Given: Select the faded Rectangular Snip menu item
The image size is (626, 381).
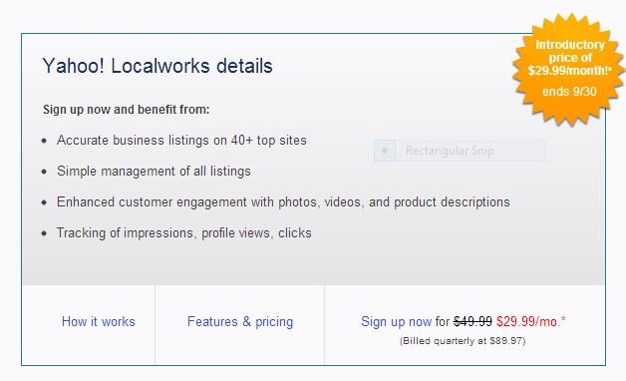Looking at the screenshot, I should click(460, 151).
